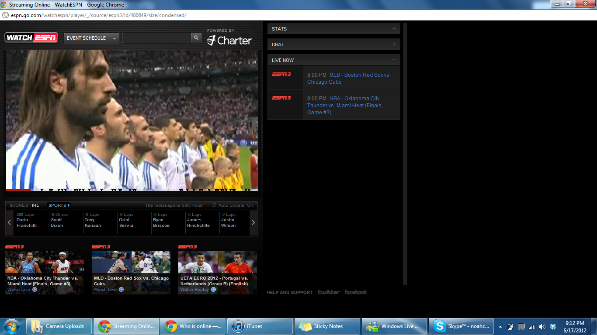
Task: Click the WatchESPN logo
Action: coord(31,38)
